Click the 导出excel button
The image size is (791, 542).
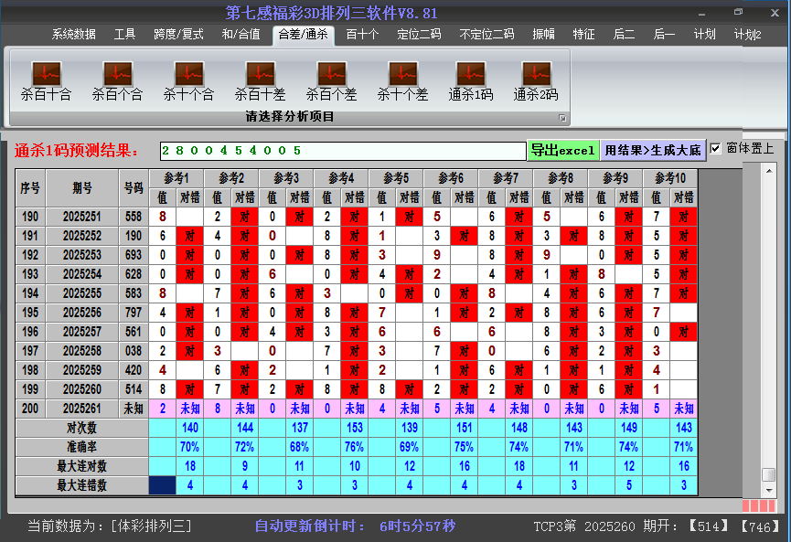(562, 150)
